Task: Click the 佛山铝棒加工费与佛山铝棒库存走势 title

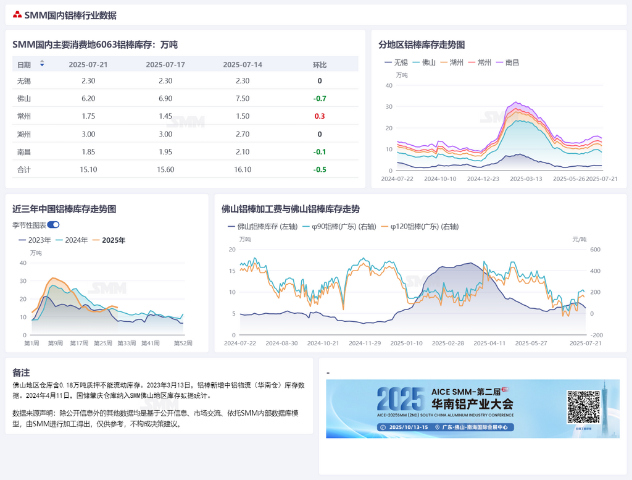Action: 291,209
